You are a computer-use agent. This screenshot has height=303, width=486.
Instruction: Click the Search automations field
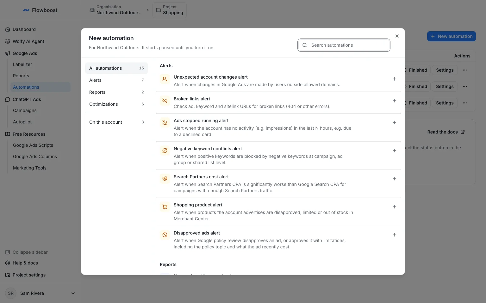pos(344,45)
